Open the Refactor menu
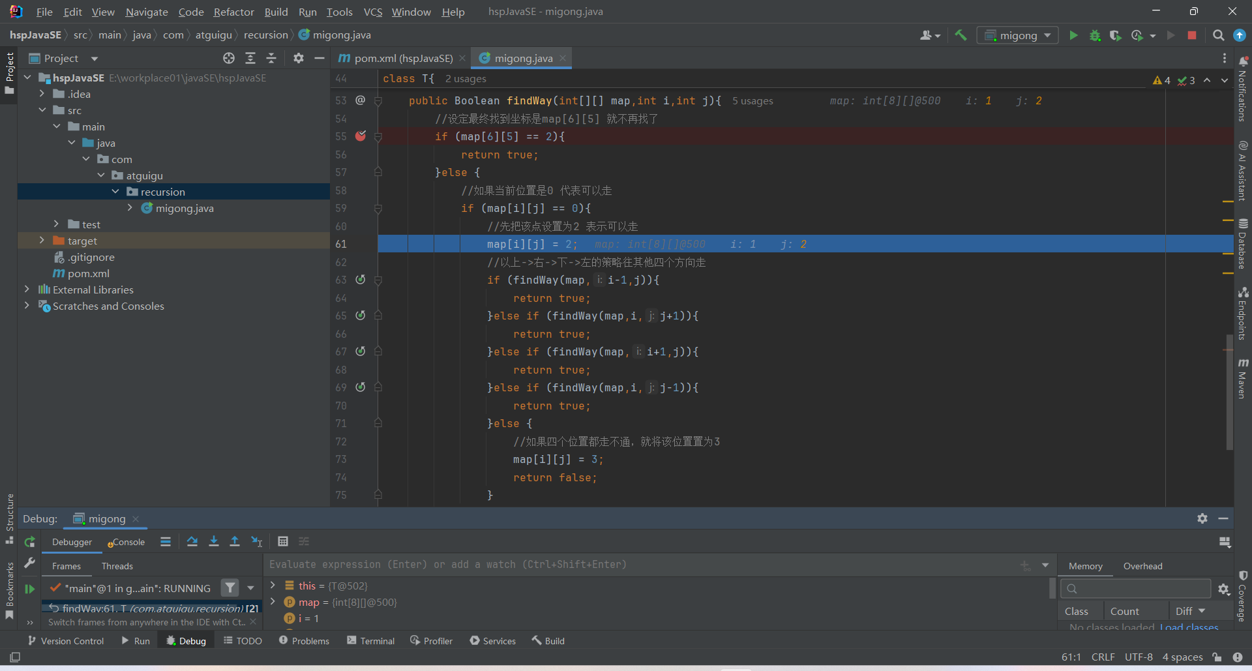This screenshot has height=671, width=1252. point(233,12)
